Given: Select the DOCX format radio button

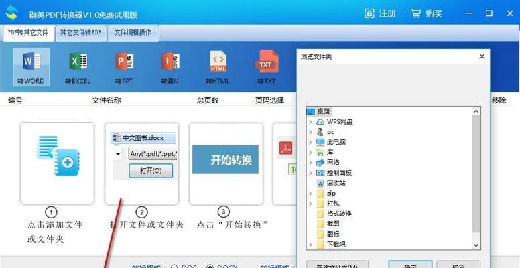Looking at the screenshot, I should coord(210,267).
